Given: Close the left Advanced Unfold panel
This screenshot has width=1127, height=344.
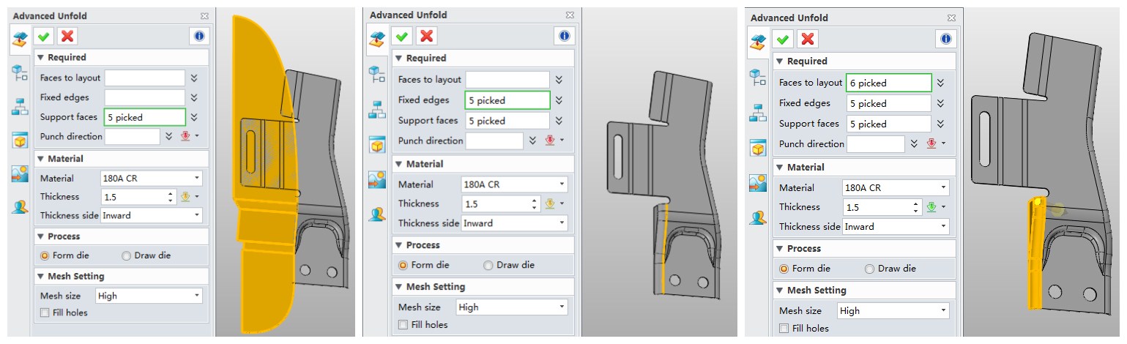Looking at the screenshot, I should (204, 15).
